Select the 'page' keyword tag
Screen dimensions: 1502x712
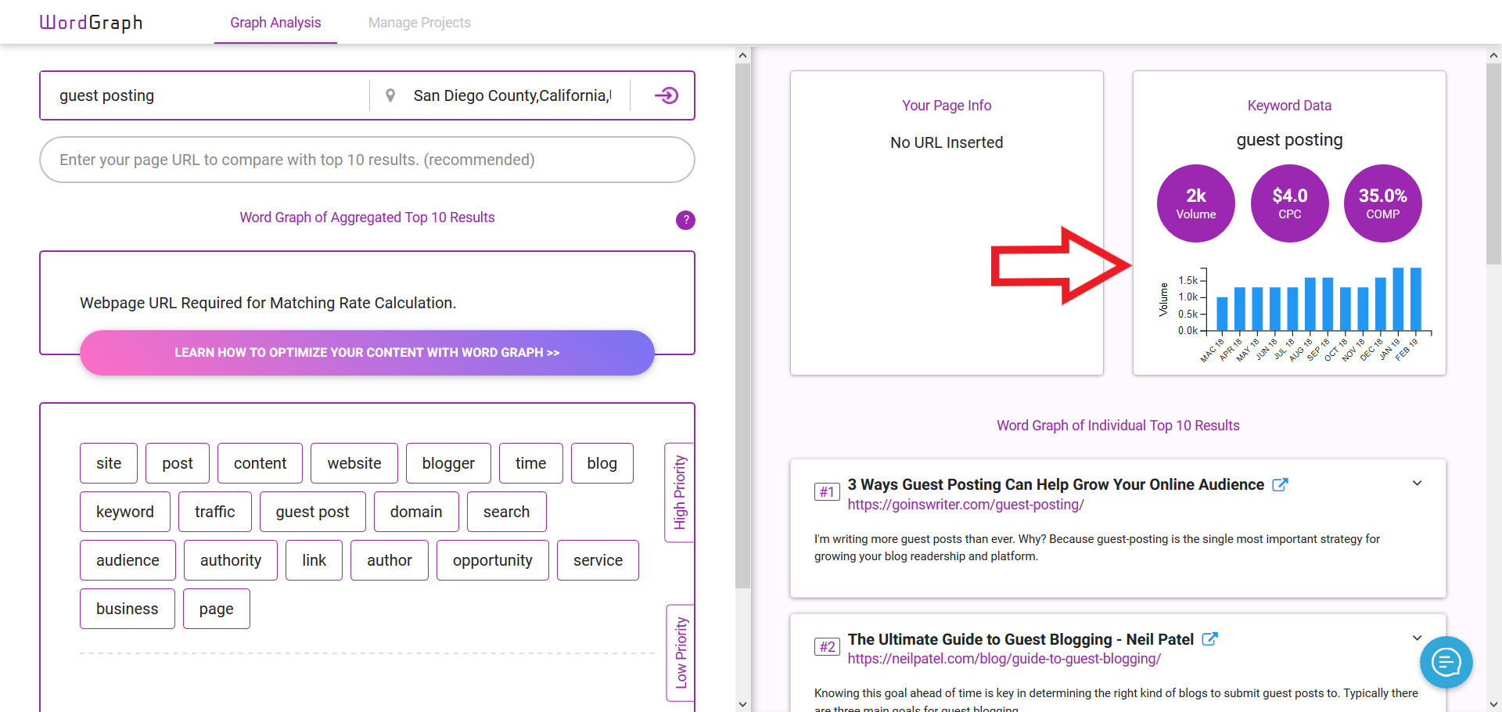[x=217, y=609]
